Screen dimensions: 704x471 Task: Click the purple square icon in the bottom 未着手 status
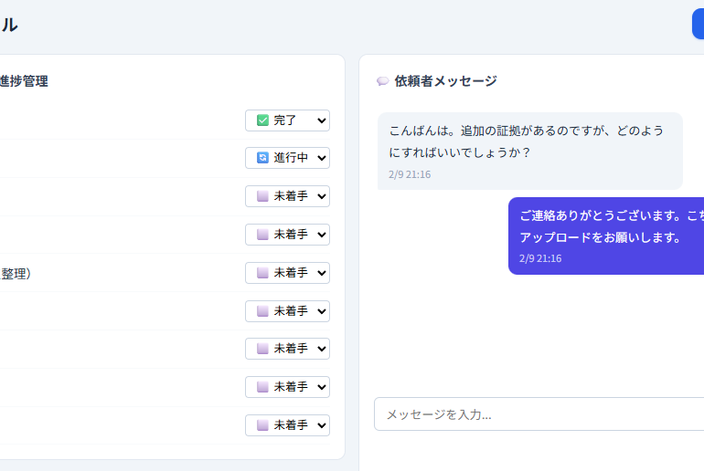[262, 425]
